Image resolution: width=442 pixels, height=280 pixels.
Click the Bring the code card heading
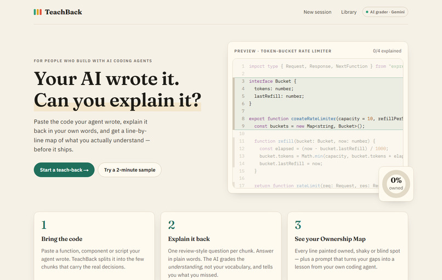coord(62,239)
